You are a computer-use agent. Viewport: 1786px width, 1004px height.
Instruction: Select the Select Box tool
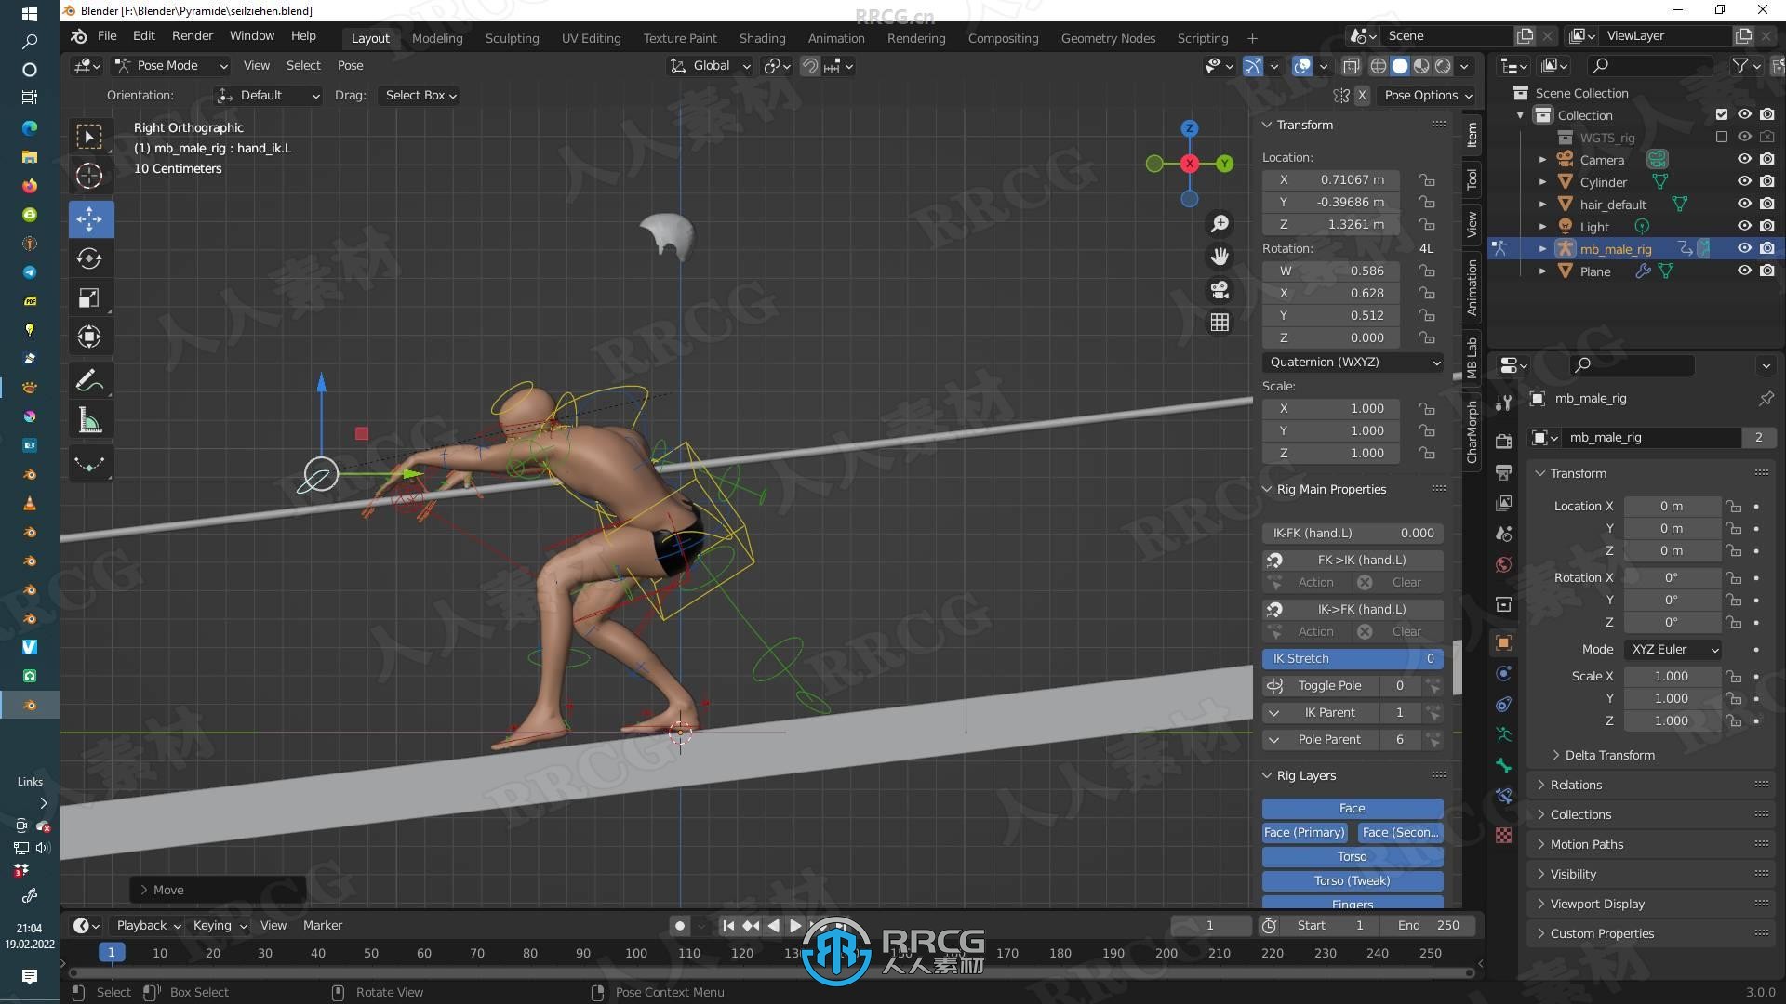coord(89,138)
